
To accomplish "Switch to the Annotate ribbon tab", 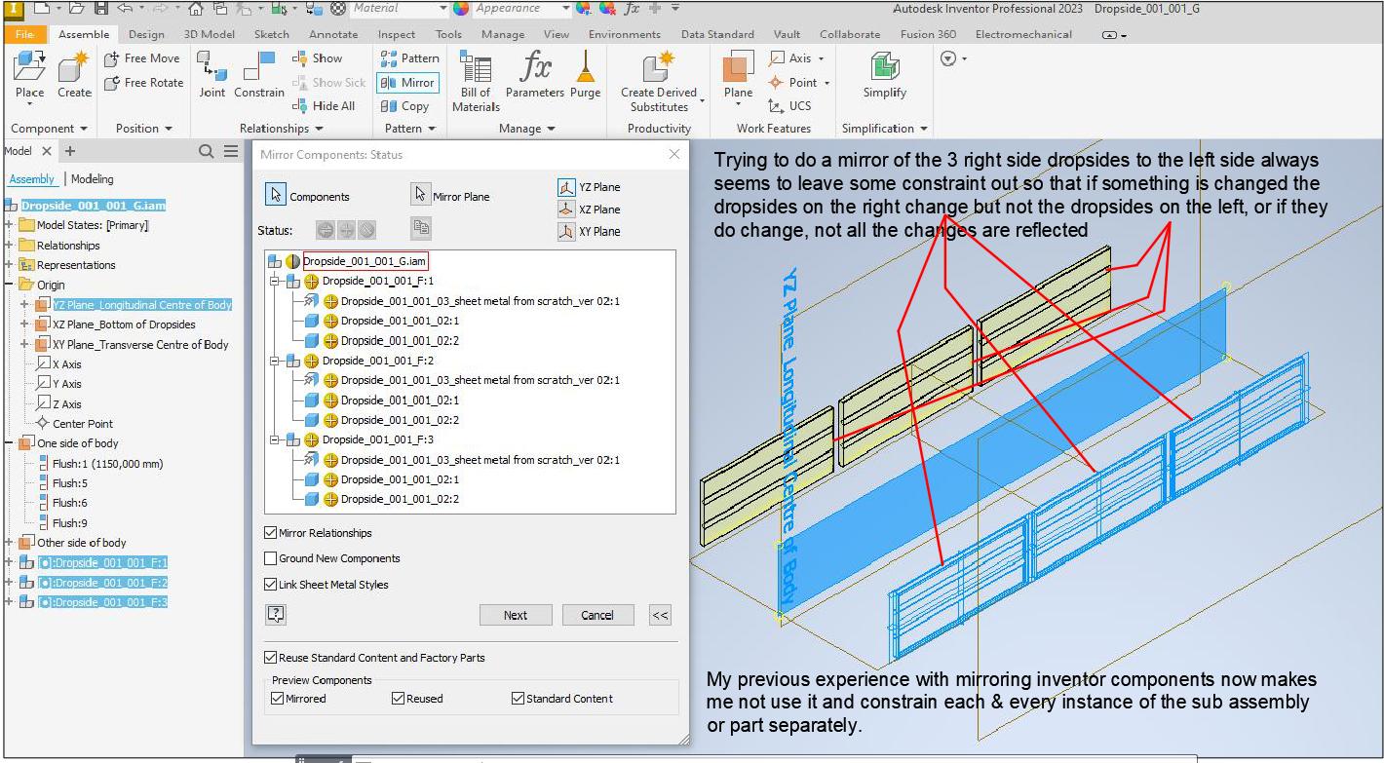I will [333, 33].
